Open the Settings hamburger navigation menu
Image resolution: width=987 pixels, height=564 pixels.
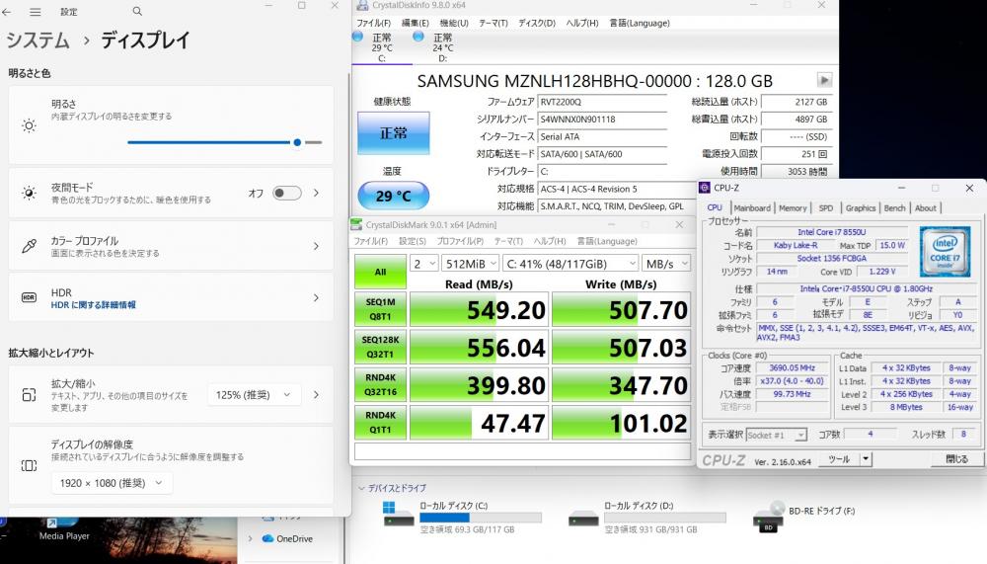coord(36,12)
